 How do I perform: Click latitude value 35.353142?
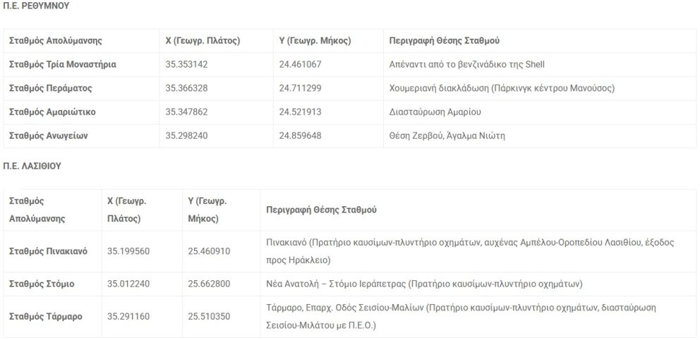(x=186, y=65)
